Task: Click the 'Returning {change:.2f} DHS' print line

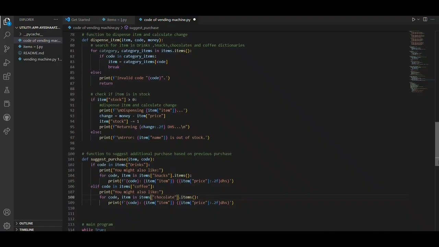Action: 144,127
